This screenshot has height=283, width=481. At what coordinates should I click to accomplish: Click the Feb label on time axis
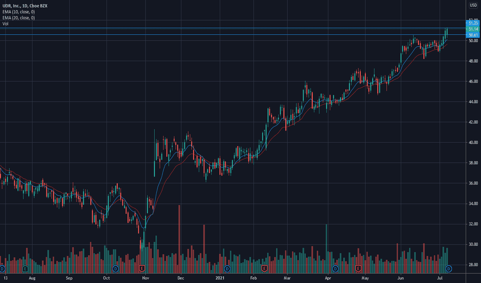coord(253,278)
